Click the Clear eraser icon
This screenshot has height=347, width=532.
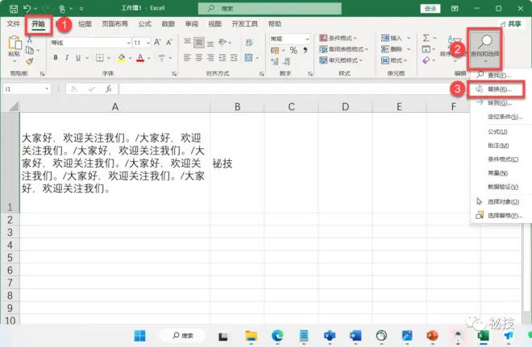tap(426, 60)
